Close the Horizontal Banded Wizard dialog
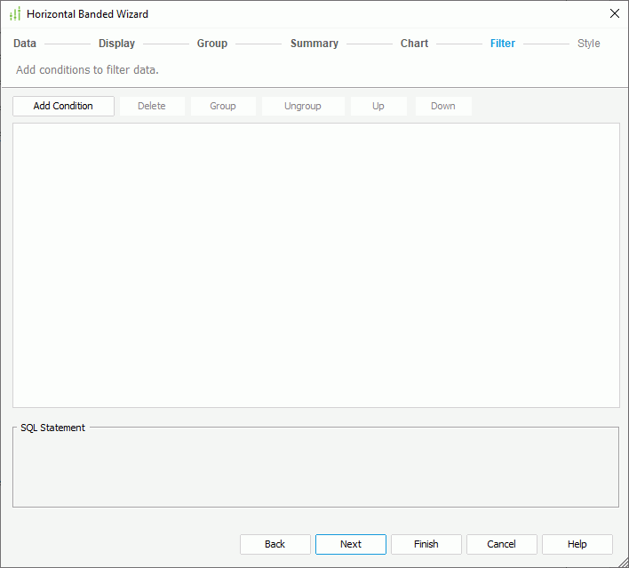629x568 pixels. point(614,13)
